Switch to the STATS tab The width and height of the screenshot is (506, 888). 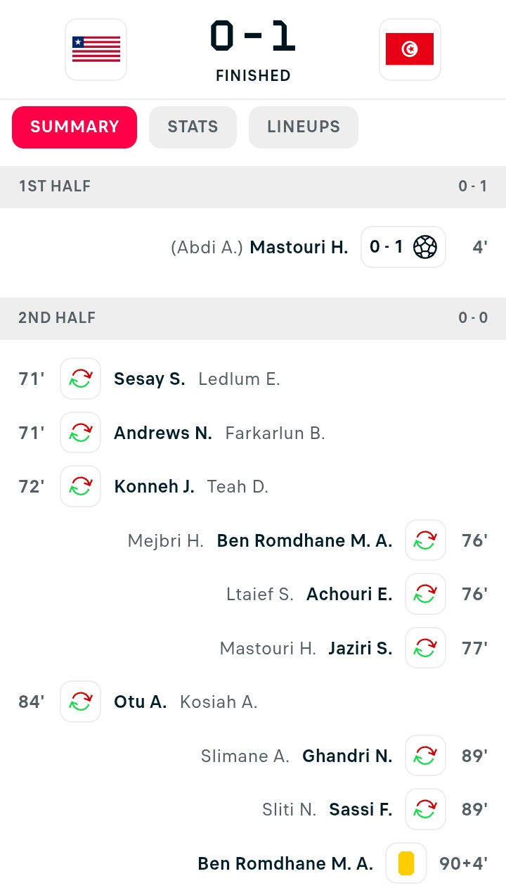click(x=193, y=127)
